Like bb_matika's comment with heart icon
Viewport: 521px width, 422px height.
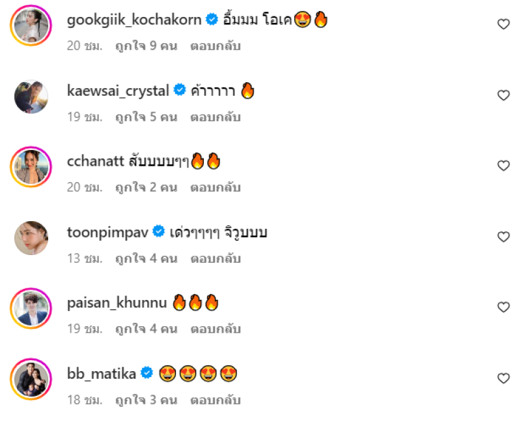pos(503,378)
